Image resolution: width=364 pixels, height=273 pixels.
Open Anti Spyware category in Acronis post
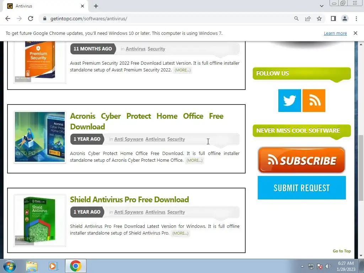tap(129, 139)
